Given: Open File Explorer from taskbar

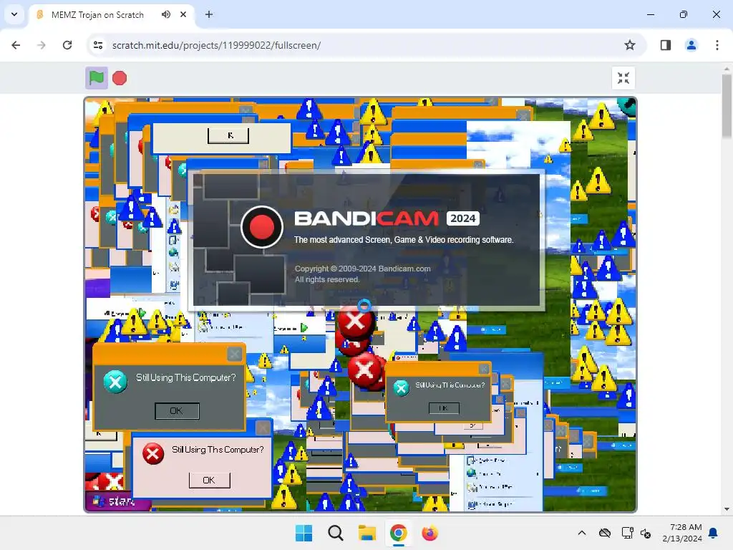Looking at the screenshot, I should coord(367,533).
